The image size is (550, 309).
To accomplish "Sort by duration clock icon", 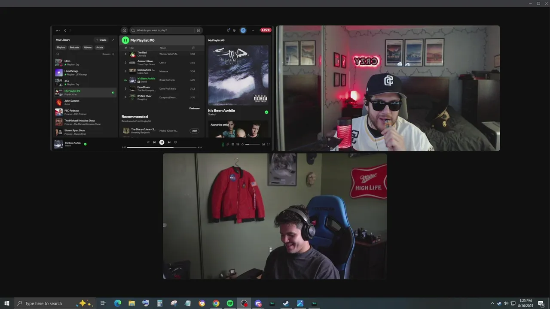I will [193, 48].
